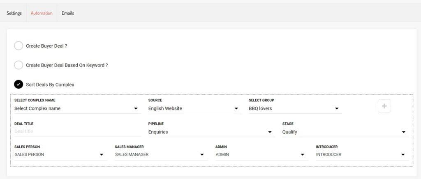Open the Stage dropdown showing Qualify
The height and width of the screenshot is (179, 421).
coord(344,132)
